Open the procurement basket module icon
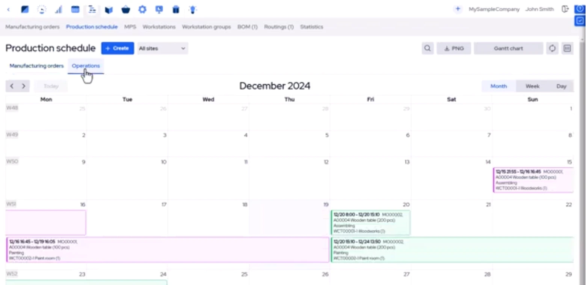The height and width of the screenshot is (285, 586). 125,10
